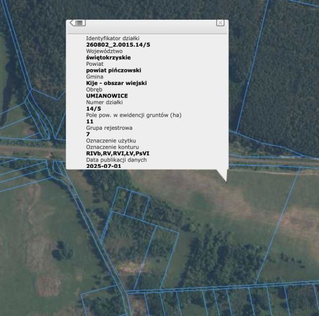319x316 pixels.
Task: Click the Pole pow. w ewidencji gruntów label
Action: pos(134,115)
